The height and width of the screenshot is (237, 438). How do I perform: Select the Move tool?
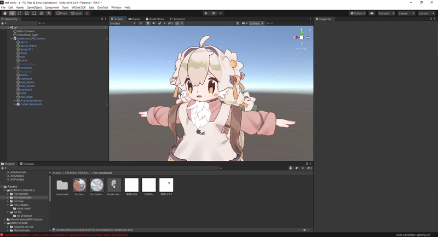(x=12, y=13)
